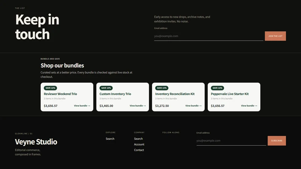Viewport: 301px width, 169px height.
Task: Click the $3,272.50 price
Action: [x=162, y=106]
